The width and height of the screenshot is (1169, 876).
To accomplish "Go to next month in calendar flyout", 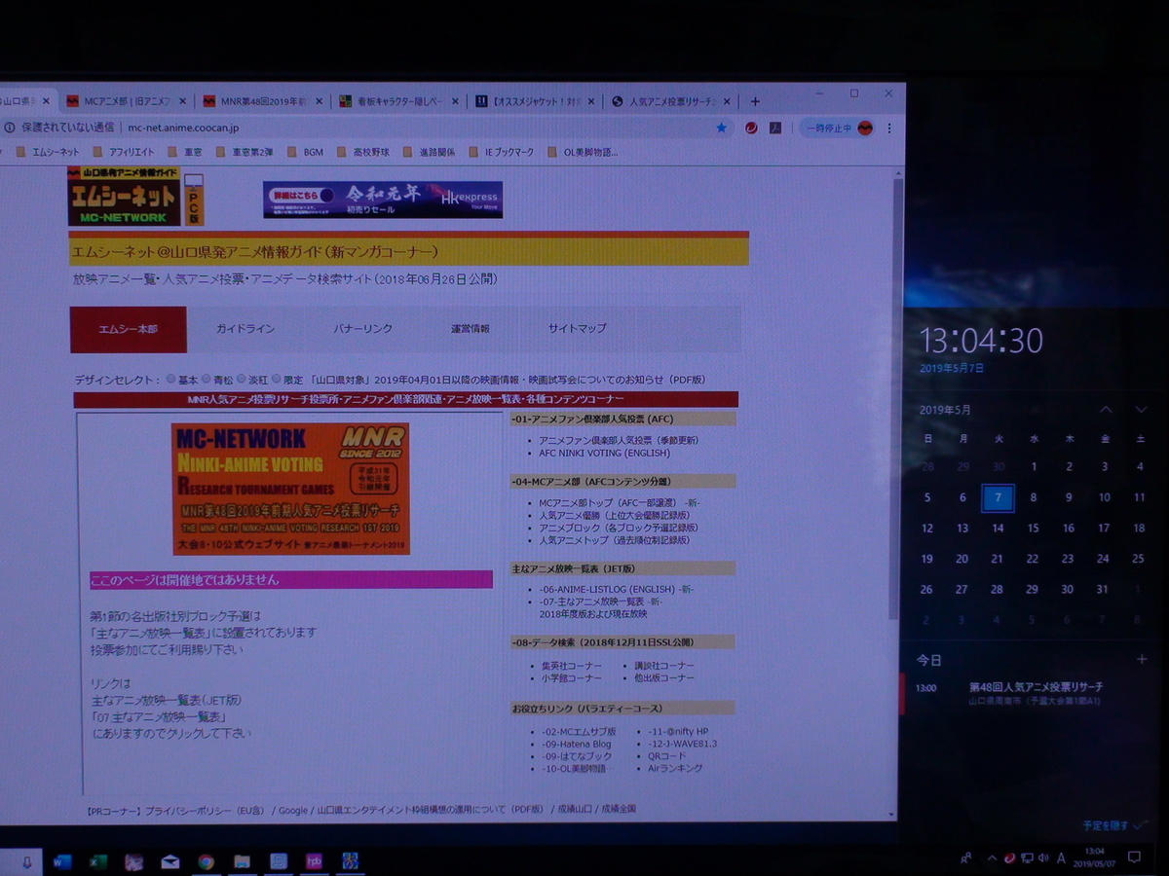I will click(1142, 410).
